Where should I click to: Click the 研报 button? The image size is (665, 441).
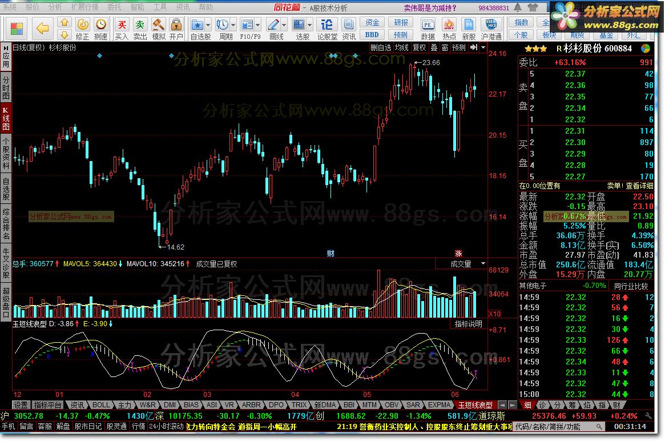point(401,22)
